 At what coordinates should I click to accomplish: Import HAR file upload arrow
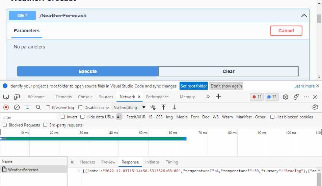[x=163, y=107]
